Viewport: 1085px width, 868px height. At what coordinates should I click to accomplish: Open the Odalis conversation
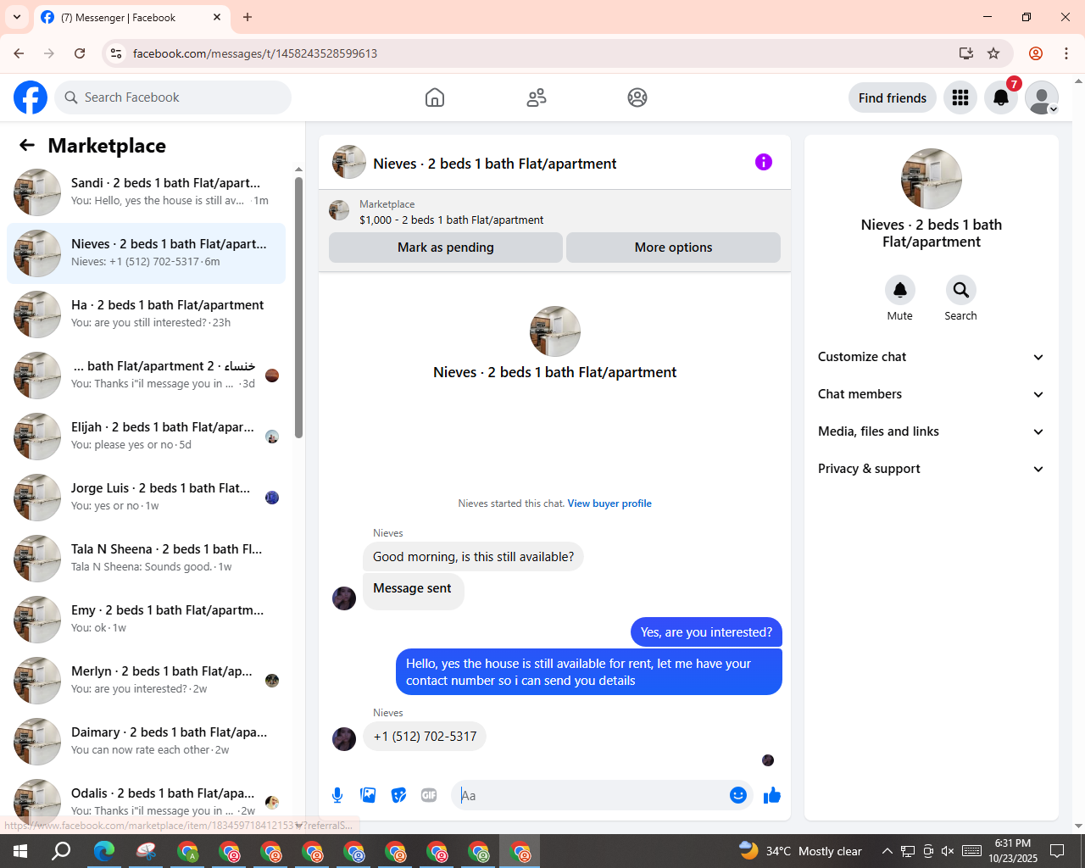click(x=146, y=803)
